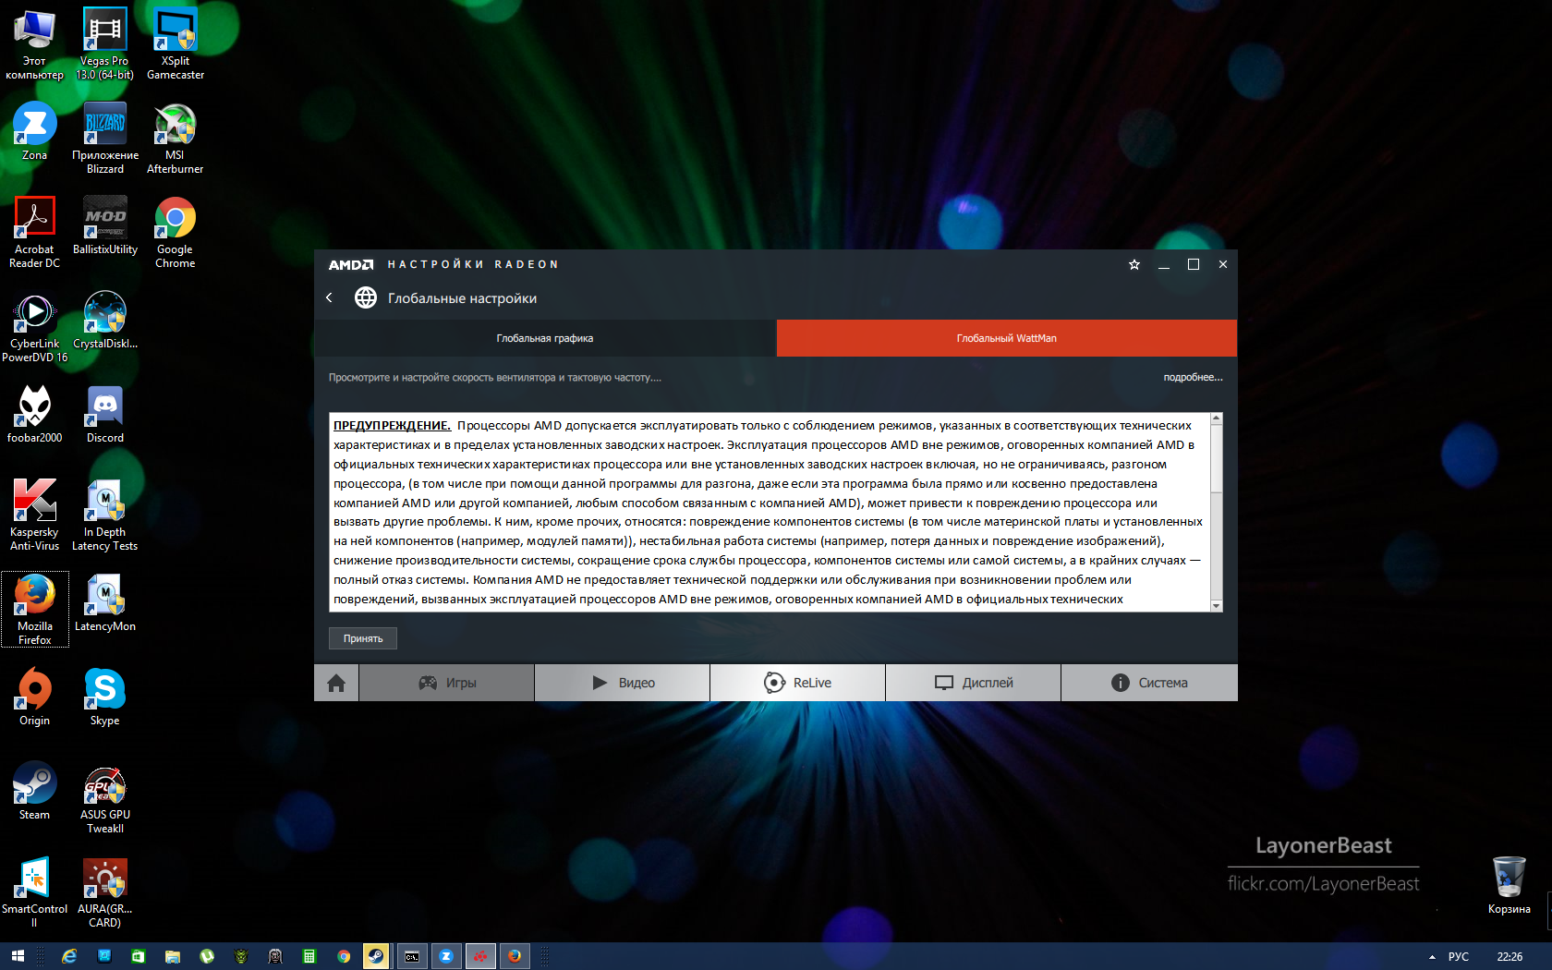Open Google Chrome from the taskbar
Screen dimensions: 1552x970
tap(344, 956)
